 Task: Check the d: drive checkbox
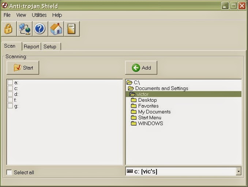(x=10, y=94)
